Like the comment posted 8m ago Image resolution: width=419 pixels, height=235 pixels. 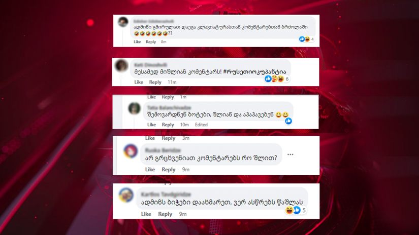tap(137, 42)
